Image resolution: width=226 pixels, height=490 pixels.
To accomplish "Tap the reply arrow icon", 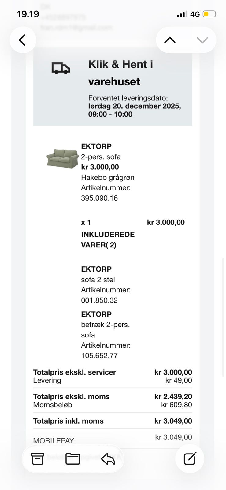I will click(108, 458).
